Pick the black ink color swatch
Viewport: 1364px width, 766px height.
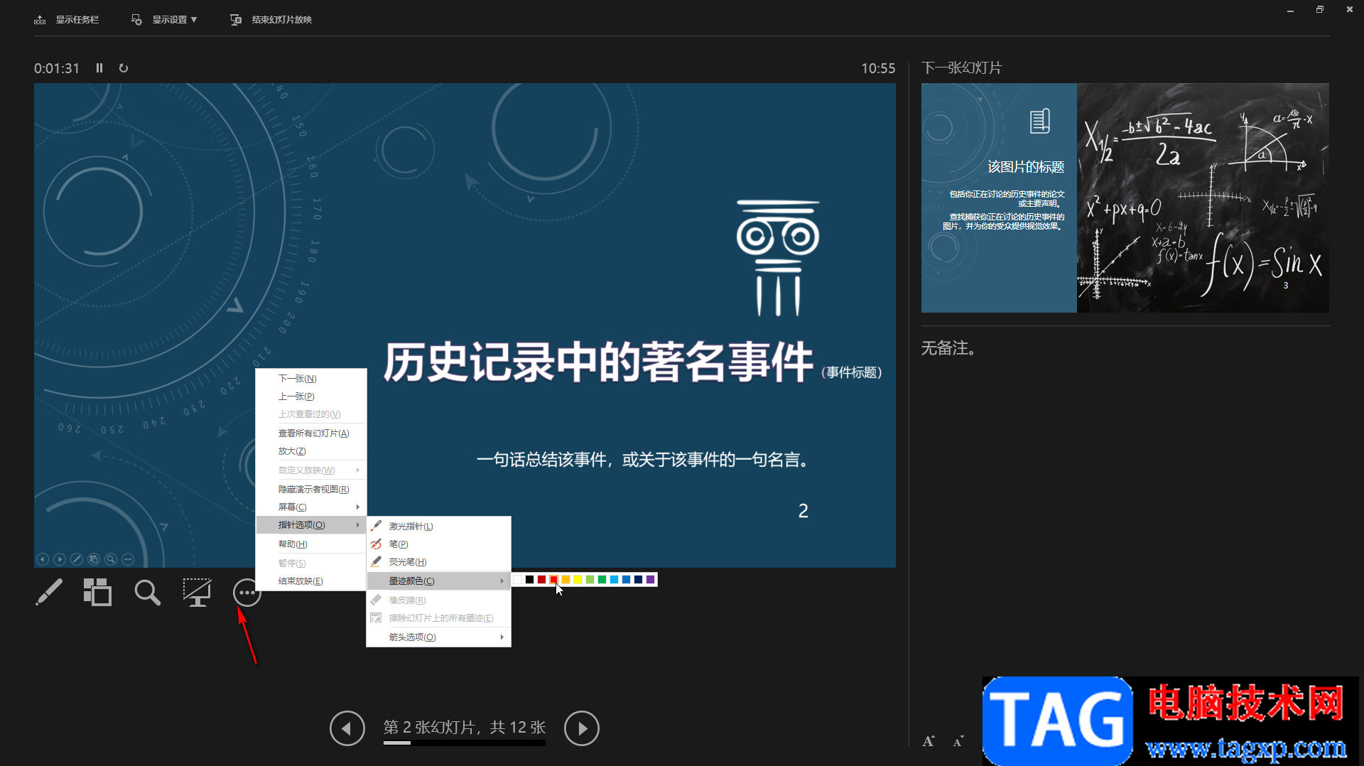[x=530, y=580]
